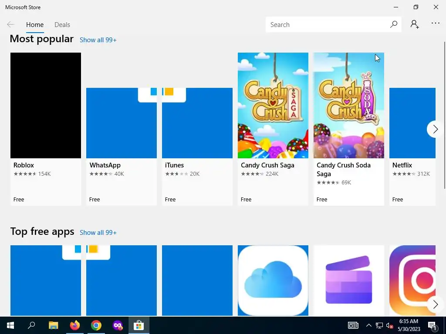Open the Clipchamp clapperboard app icon
This screenshot has width=446, height=334.
(349, 281)
